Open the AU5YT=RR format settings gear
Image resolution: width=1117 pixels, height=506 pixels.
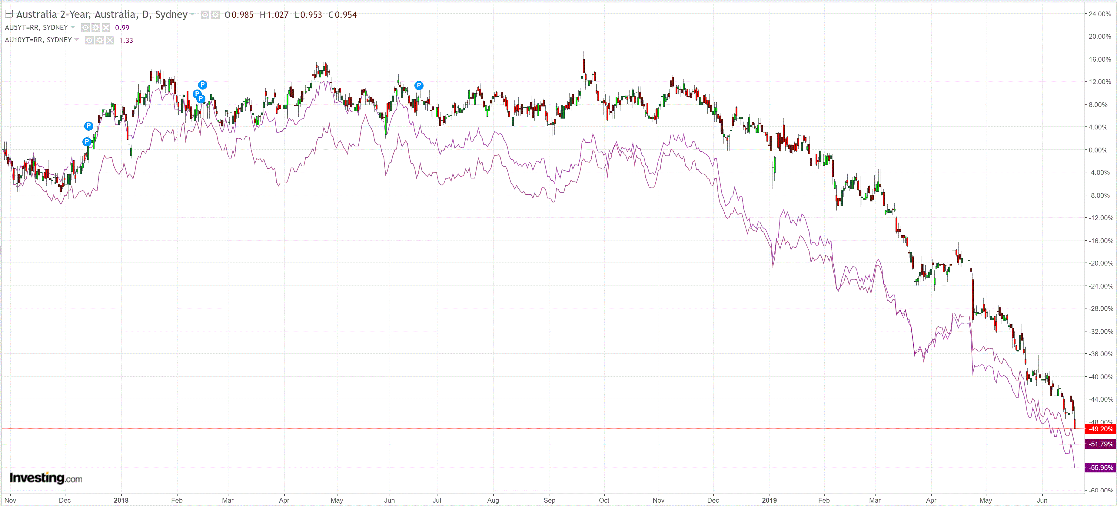(x=96, y=28)
